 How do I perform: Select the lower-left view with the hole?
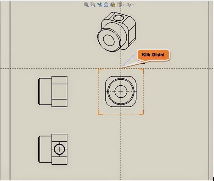53,149
